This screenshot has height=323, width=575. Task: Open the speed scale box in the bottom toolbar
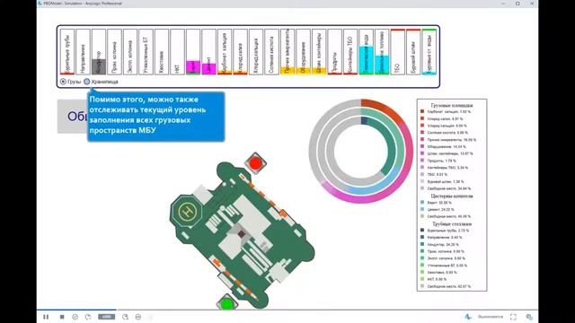pos(106,317)
